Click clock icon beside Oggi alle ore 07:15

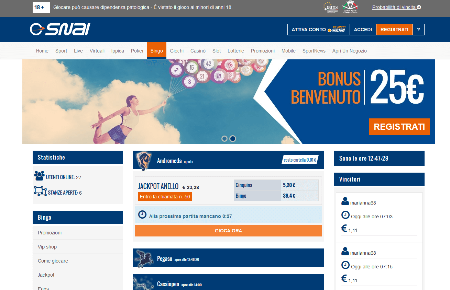click(345, 265)
